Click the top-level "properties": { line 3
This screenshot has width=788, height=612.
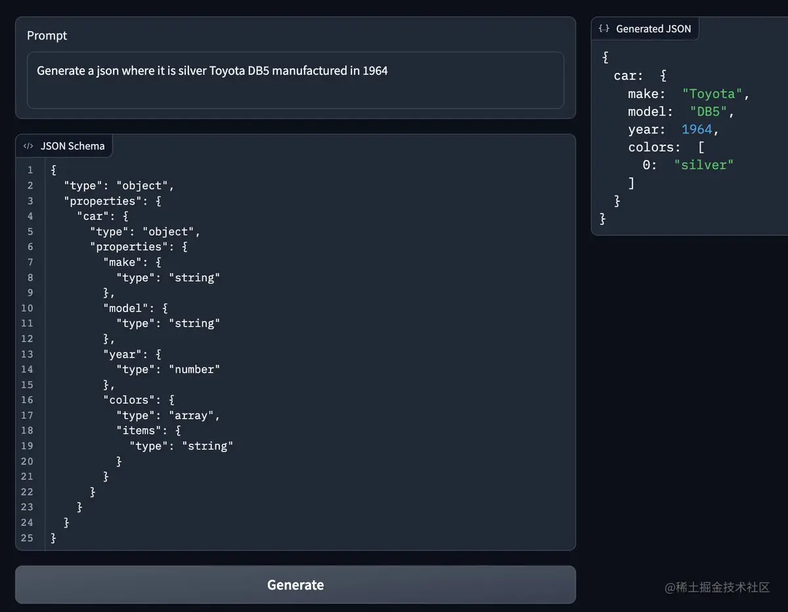[113, 200]
